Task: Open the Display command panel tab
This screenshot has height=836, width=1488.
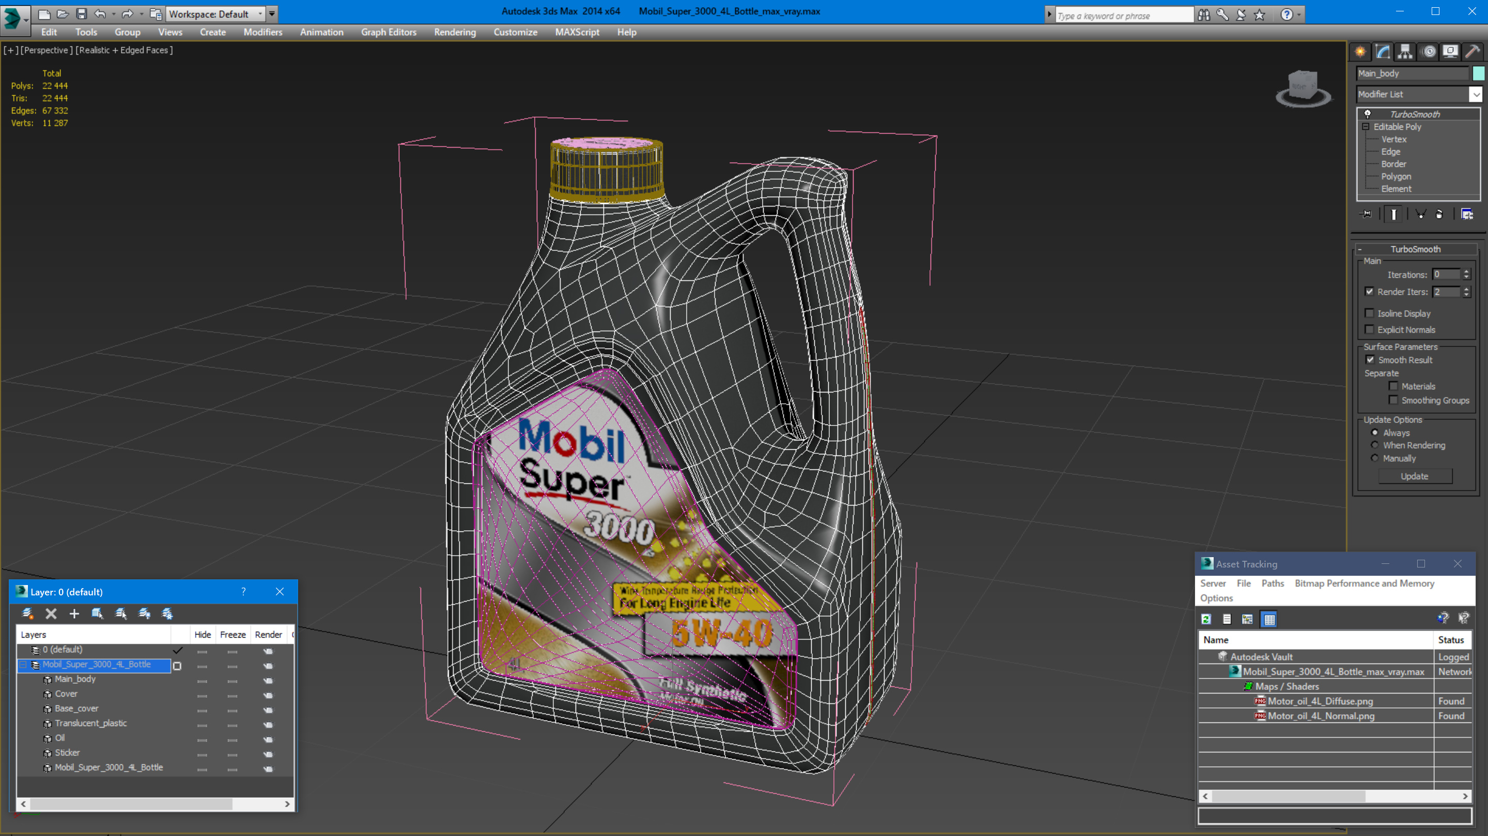Action: (1450, 52)
